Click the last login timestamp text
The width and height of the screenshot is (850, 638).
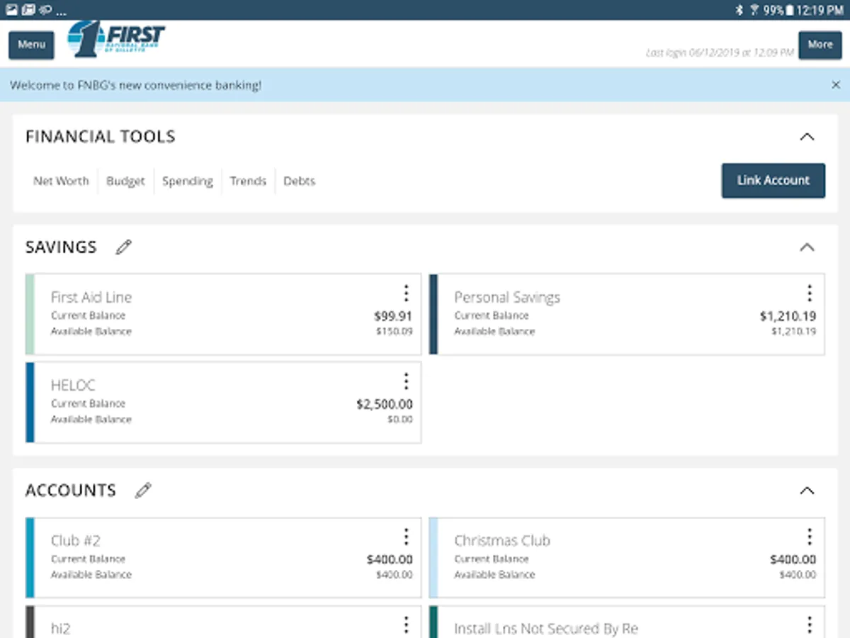[x=720, y=53]
